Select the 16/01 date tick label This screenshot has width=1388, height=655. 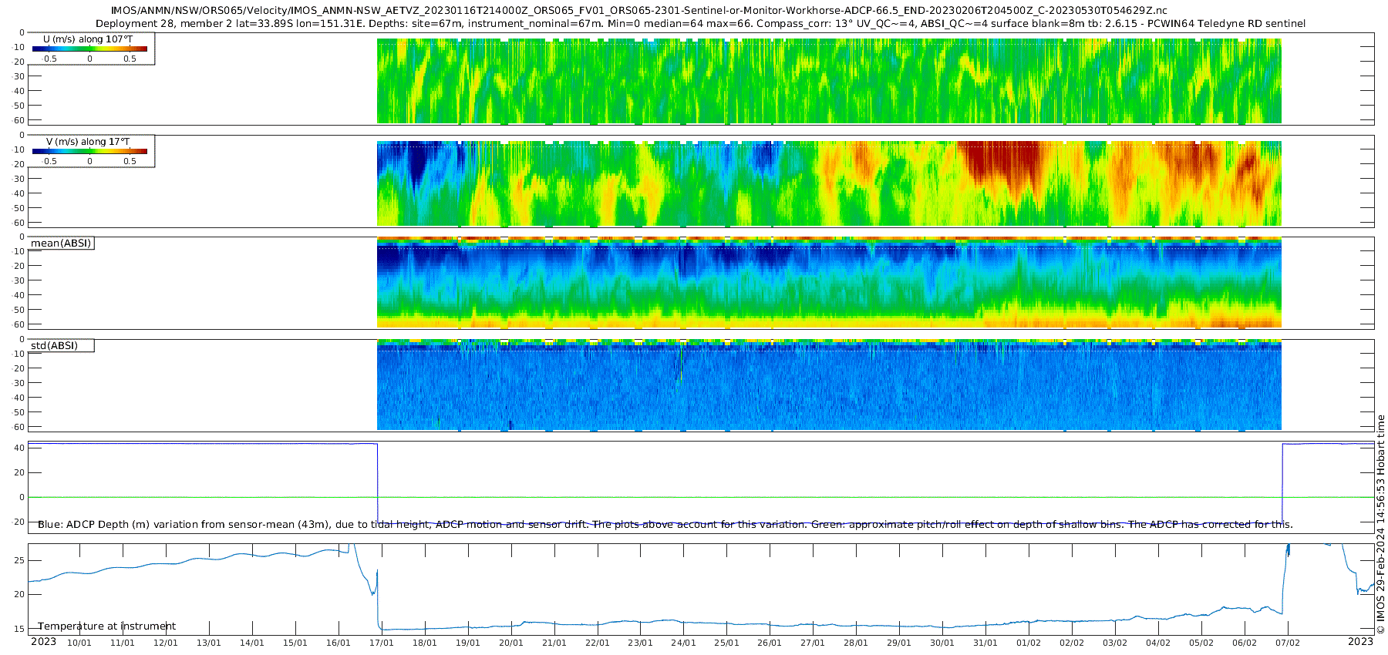click(x=339, y=643)
